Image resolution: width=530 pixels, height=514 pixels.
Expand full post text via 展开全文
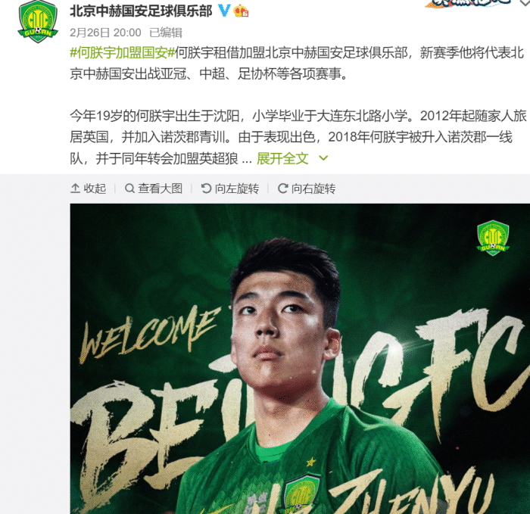282,158
